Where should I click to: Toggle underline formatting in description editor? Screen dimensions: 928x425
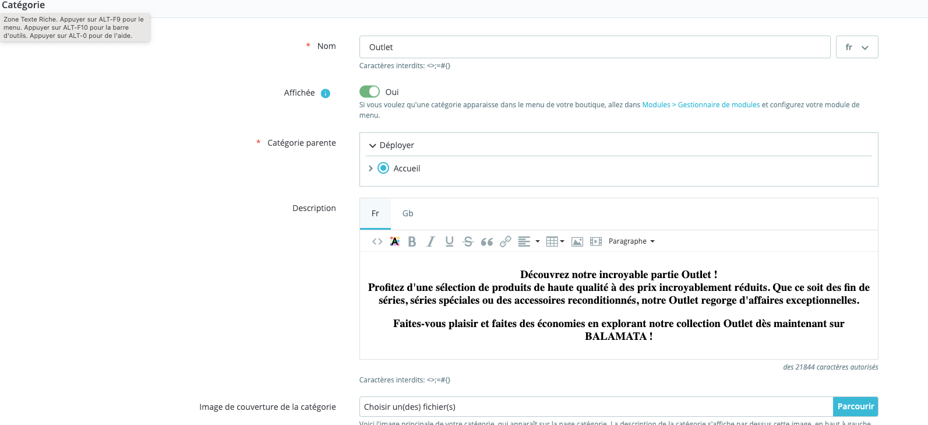[449, 241]
